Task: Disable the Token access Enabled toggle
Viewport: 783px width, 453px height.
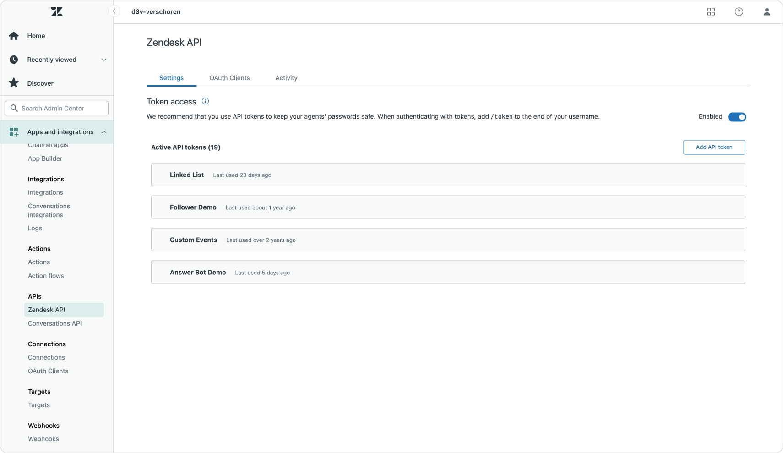Action: pos(737,117)
